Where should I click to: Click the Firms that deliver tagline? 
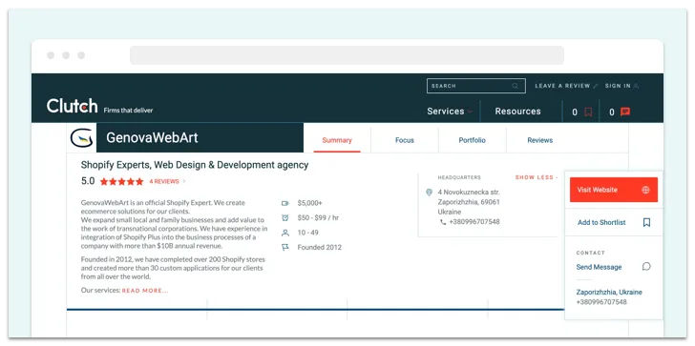128,111
